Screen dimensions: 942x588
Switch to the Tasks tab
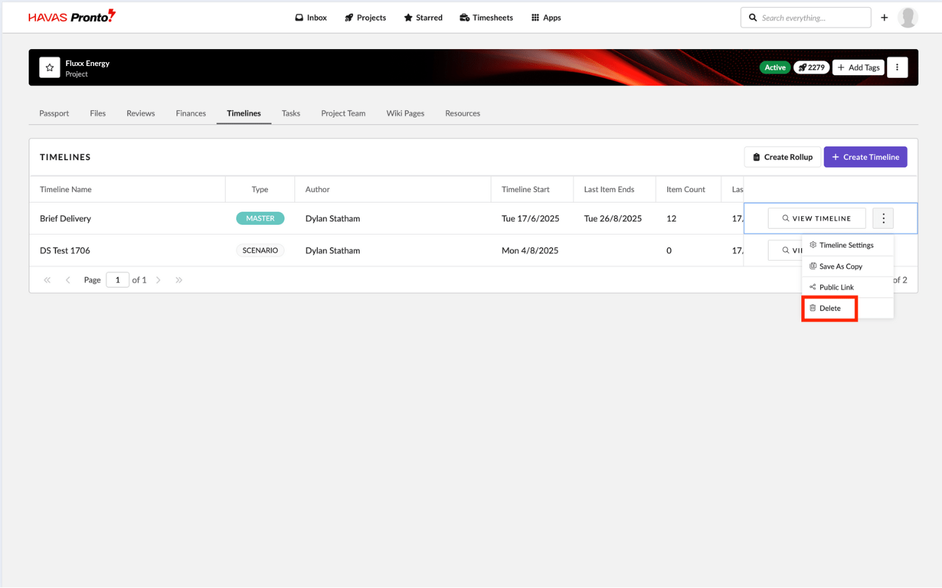coord(291,113)
